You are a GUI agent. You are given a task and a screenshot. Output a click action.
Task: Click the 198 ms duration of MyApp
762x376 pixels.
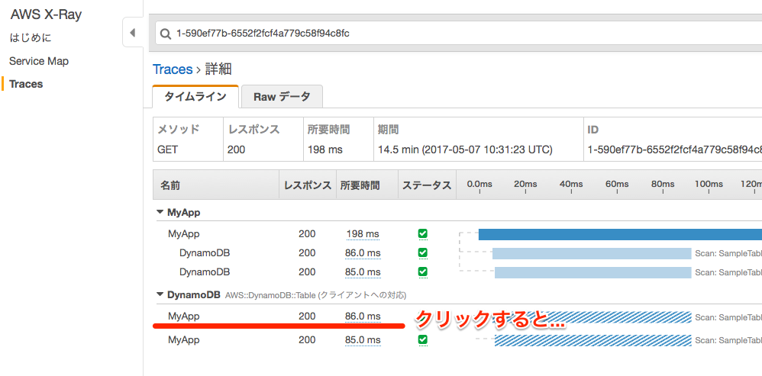(x=363, y=234)
